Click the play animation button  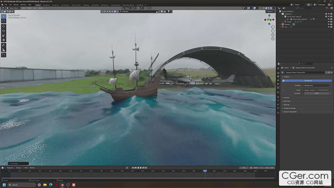point(141,168)
